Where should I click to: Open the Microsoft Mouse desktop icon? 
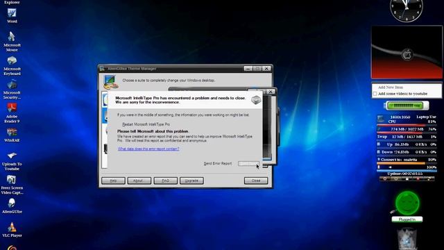(x=12, y=42)
